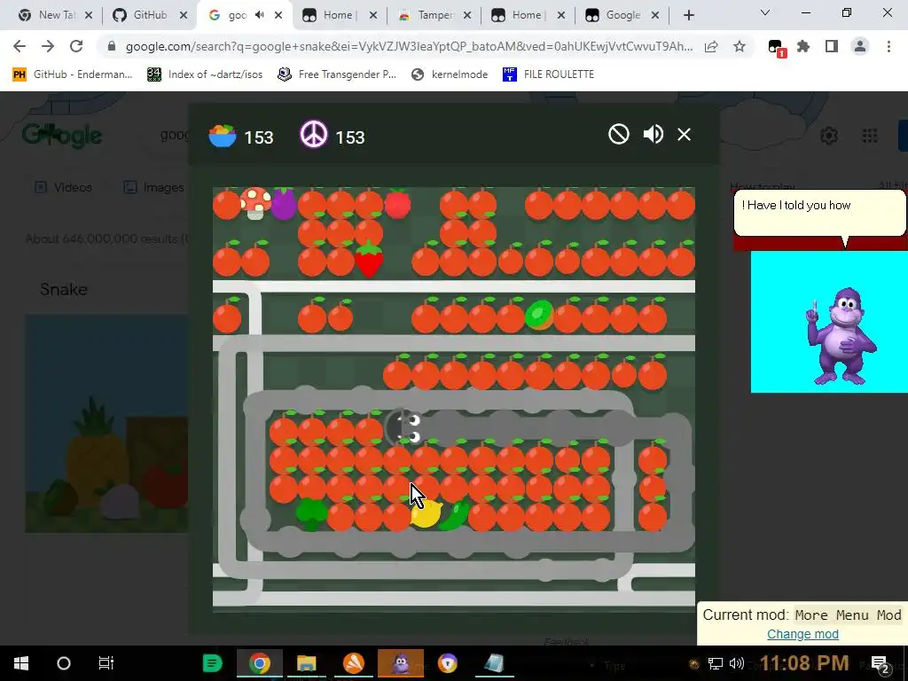
Task: Click the Google logo
Action: pyautogui.click(x=62, y=136)
